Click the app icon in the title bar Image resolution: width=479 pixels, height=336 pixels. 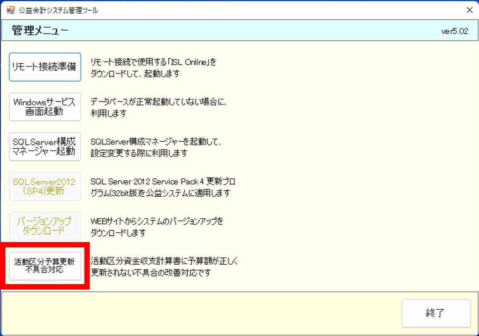pos(10,10)
